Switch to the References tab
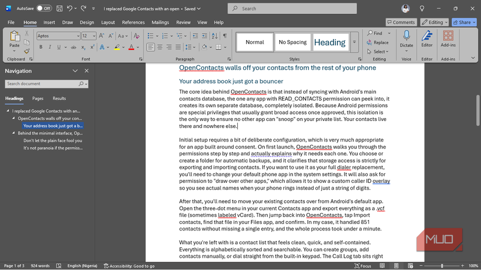Screen dimensions: 481x270 tap(133, 22)
